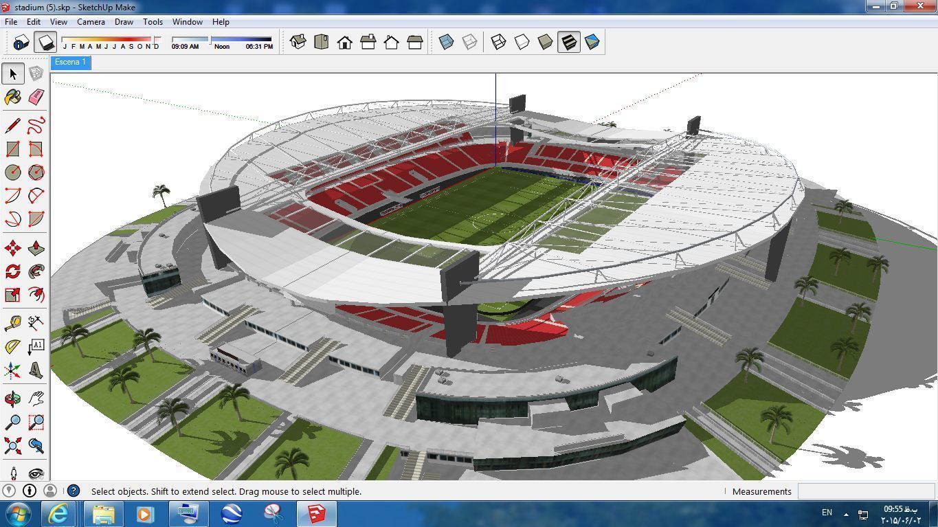Toggle Back Edges style
The height and width of the screenshot is (527, 938).
[469, 42]
